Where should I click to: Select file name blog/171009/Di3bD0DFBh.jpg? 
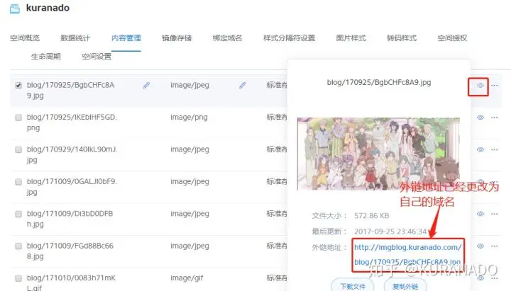[x=70, y=219]
